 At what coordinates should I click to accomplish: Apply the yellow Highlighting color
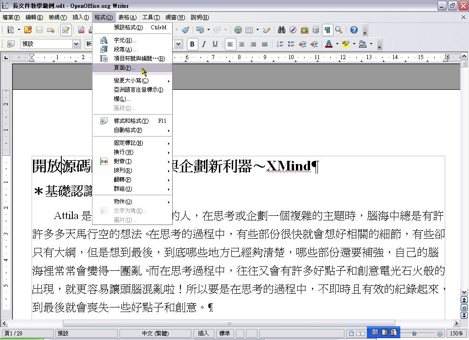point(345,44)
